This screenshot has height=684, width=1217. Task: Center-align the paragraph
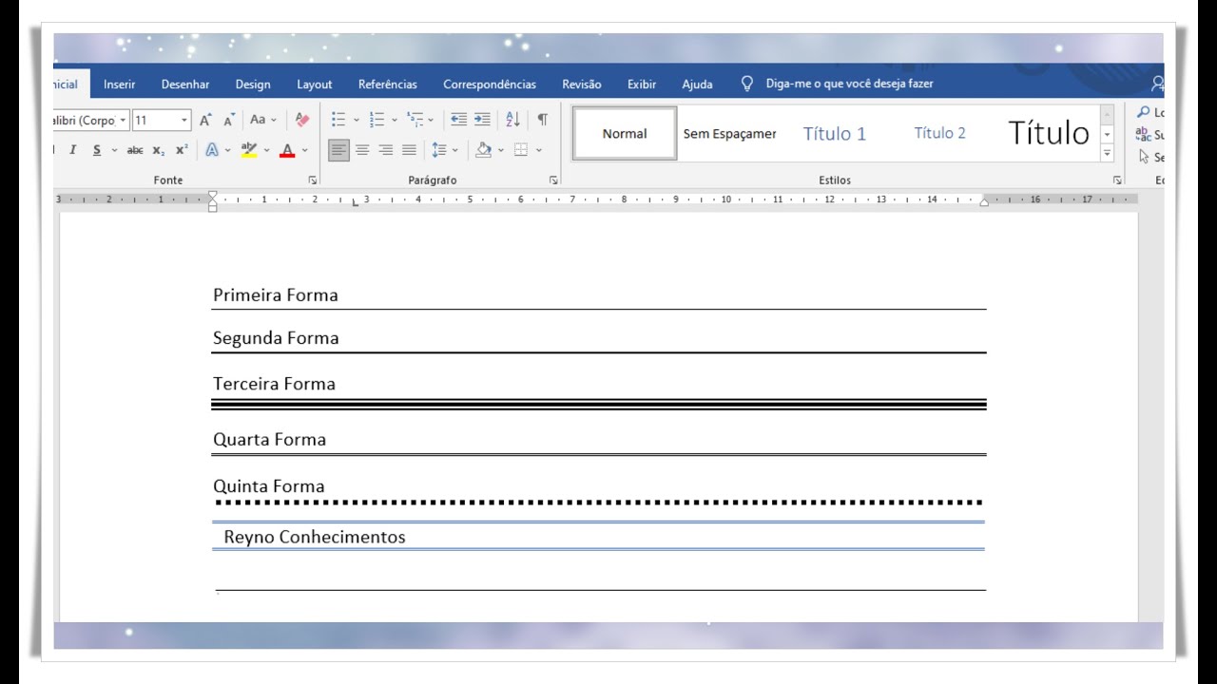point(363,150)
